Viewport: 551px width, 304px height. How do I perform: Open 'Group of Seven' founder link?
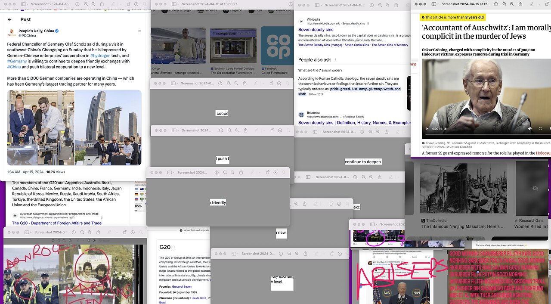tap(181, 286)
